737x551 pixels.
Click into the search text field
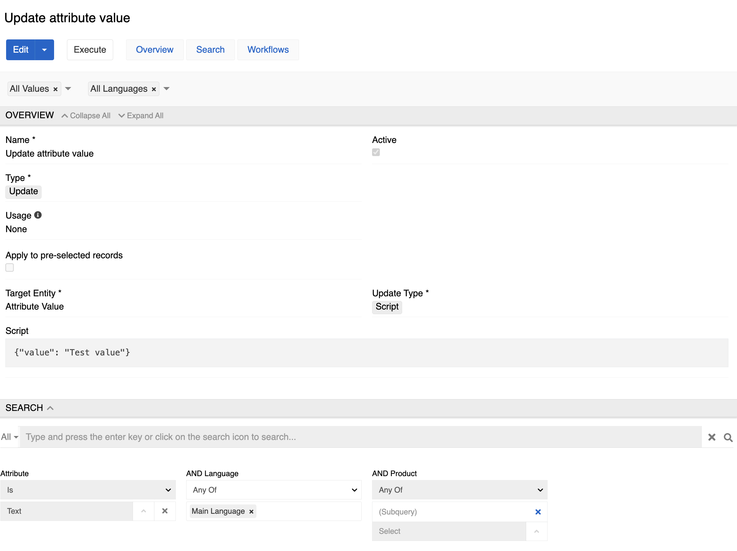point(358,437)
